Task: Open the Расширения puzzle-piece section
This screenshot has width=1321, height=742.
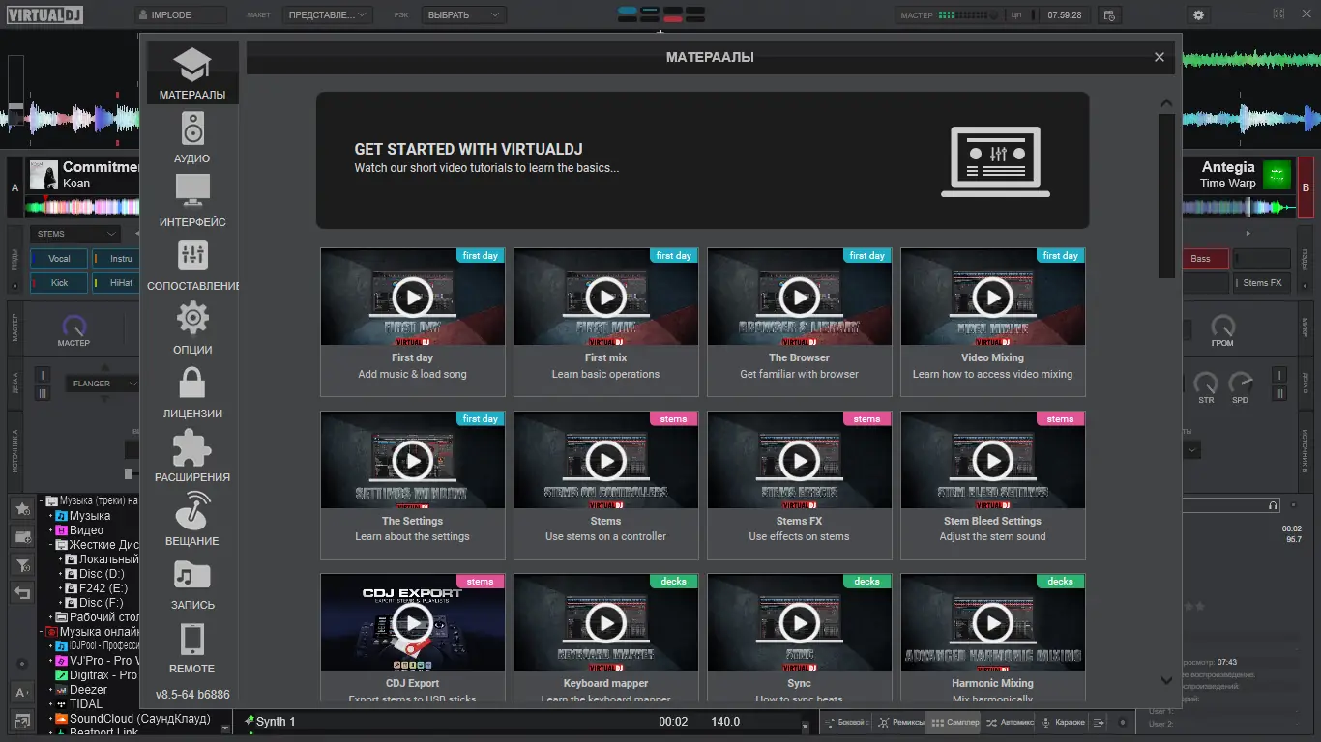Action: [x=192, y=456]
